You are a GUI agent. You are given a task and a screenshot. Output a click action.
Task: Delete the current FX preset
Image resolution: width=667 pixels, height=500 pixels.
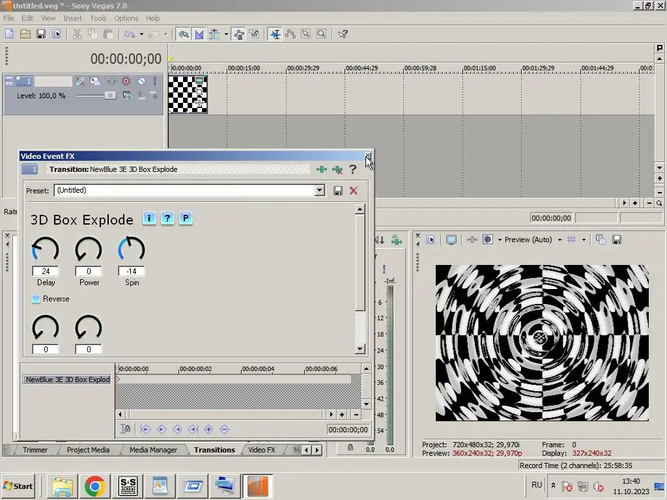[x=354, y=191]
